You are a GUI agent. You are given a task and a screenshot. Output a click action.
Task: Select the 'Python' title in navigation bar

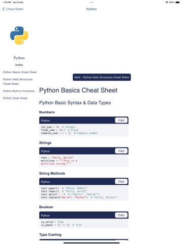click(x=91, y=9)
